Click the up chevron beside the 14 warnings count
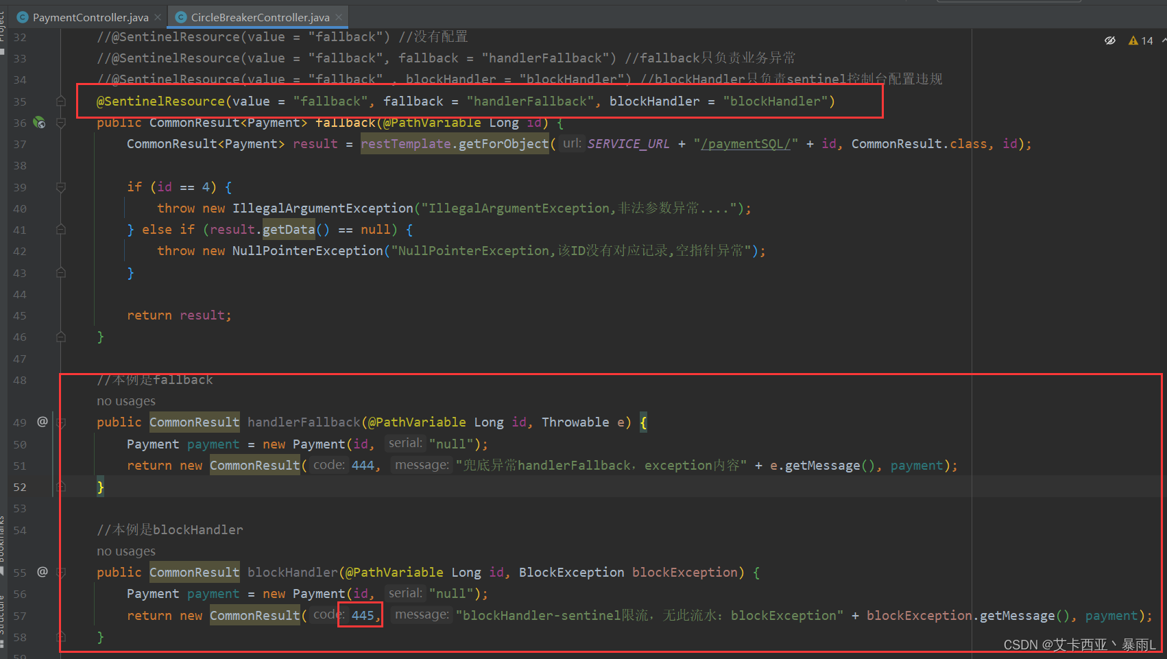 pyautogui.click(x=1164, y=40)
